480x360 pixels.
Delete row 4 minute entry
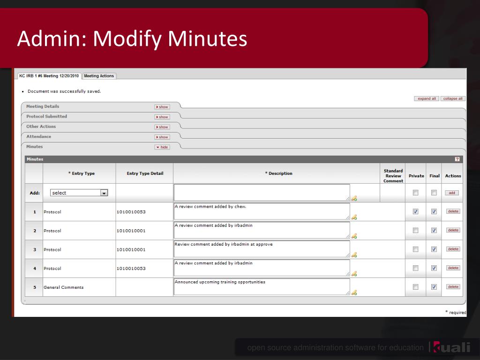pos(453,268)
